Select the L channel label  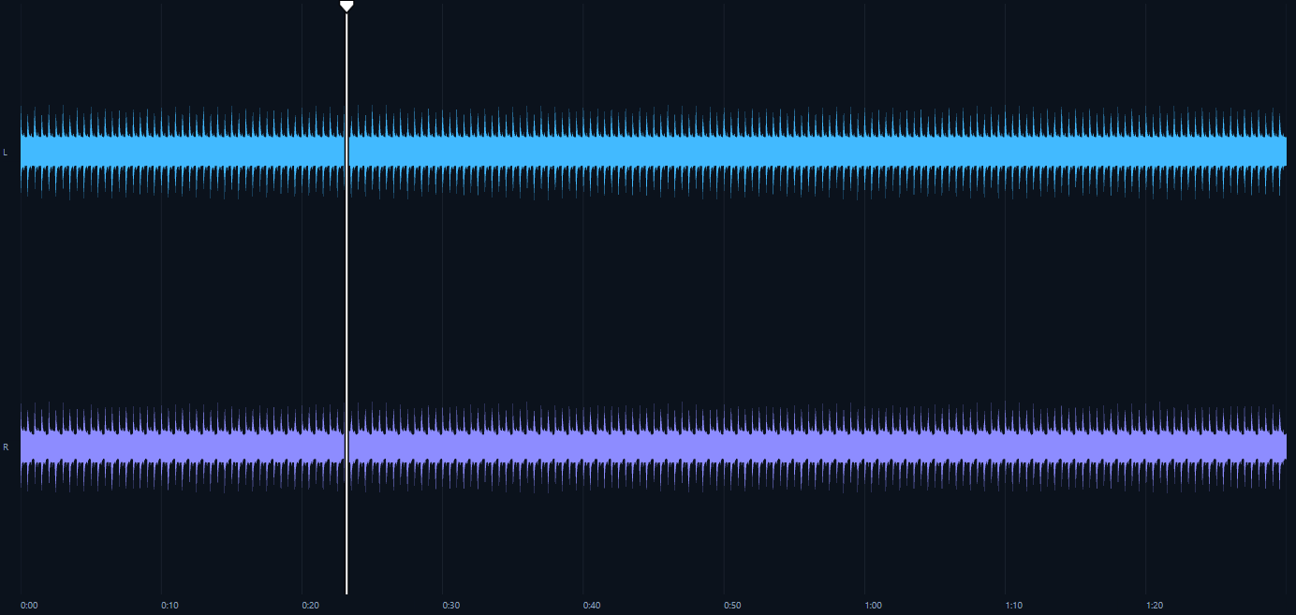click(x=6, y=152)
